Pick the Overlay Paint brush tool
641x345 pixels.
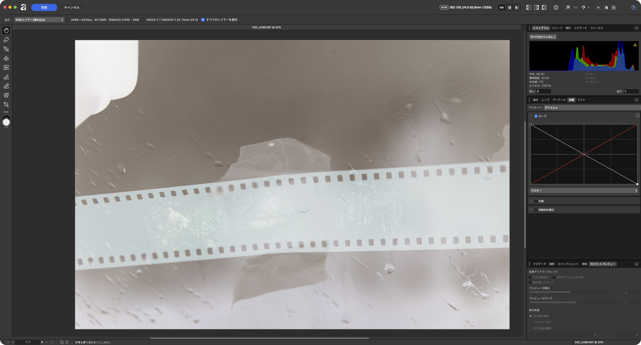click(x=6, y=77)
